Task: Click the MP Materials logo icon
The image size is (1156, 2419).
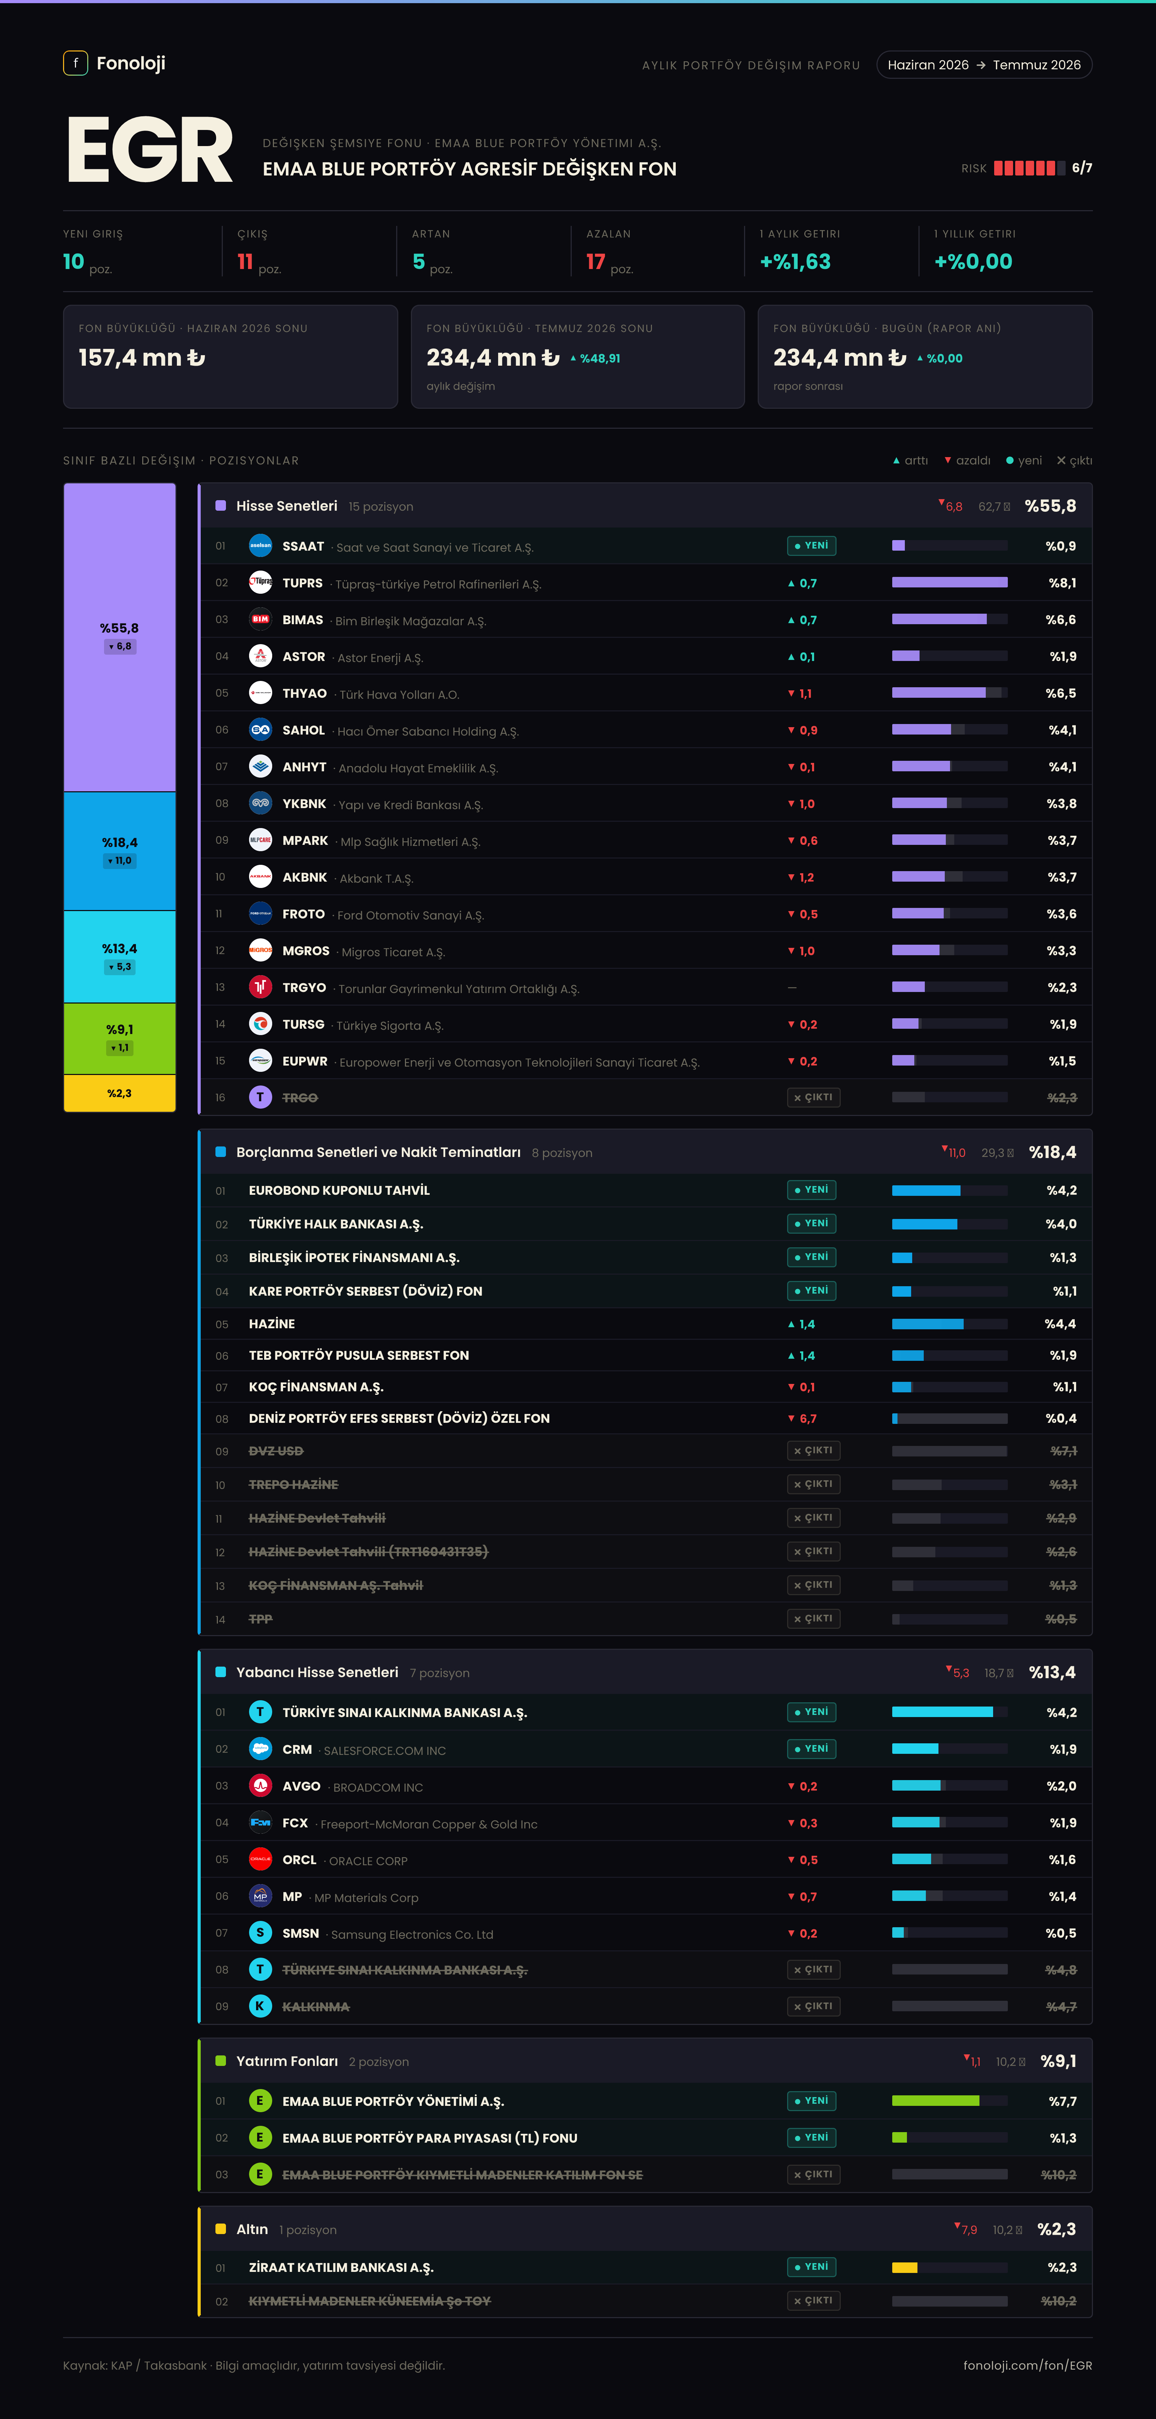Action: tap(260, 1896)
